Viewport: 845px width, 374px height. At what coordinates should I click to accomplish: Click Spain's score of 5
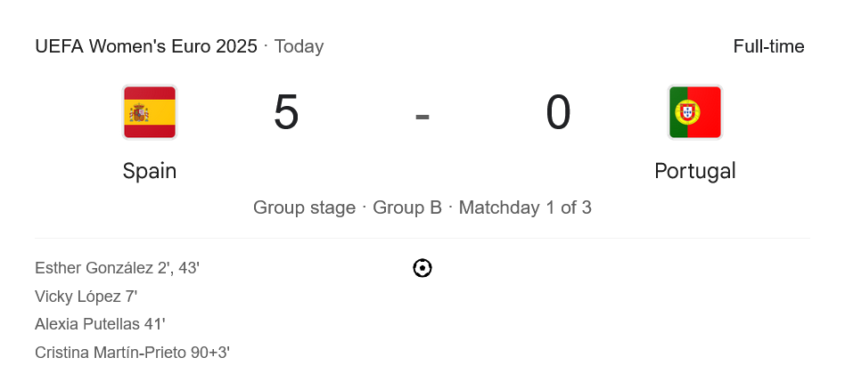coord(286,113)
